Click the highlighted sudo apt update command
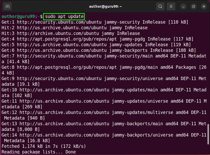The width and height of the screenshot is (210, 155). click(64, 17)
